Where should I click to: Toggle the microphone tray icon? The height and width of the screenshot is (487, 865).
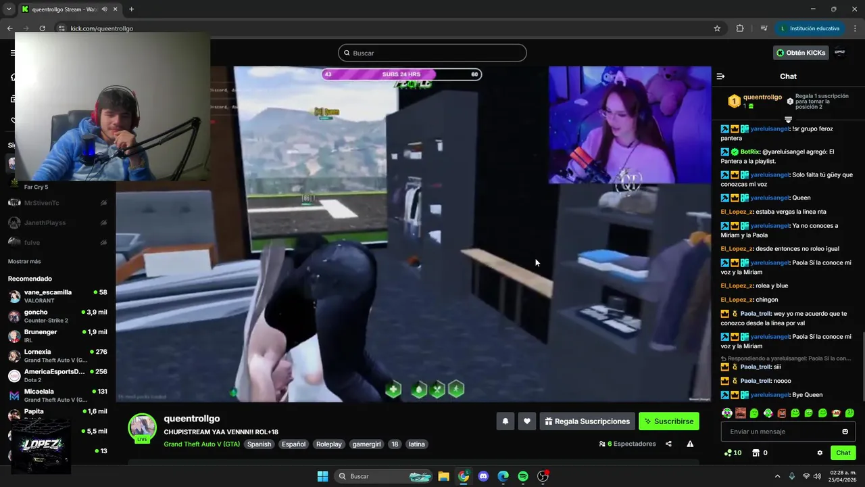click(792, 476)
